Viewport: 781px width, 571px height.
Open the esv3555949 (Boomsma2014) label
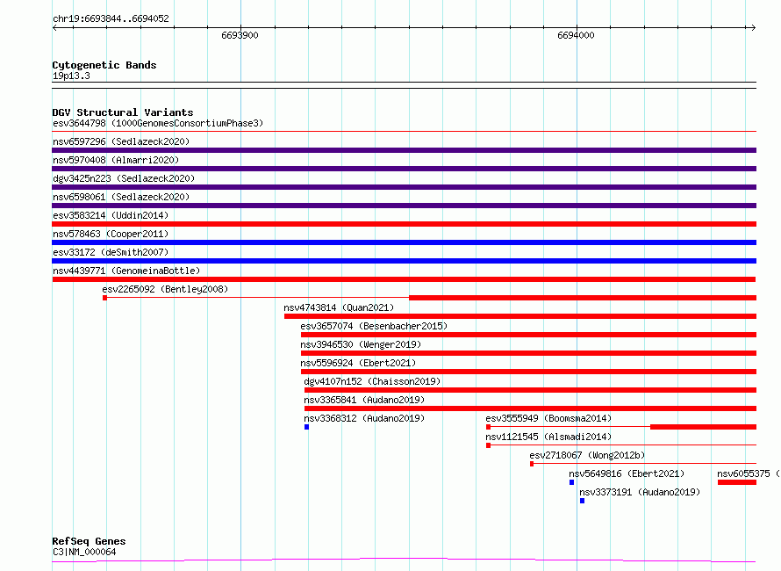[548, 418]
